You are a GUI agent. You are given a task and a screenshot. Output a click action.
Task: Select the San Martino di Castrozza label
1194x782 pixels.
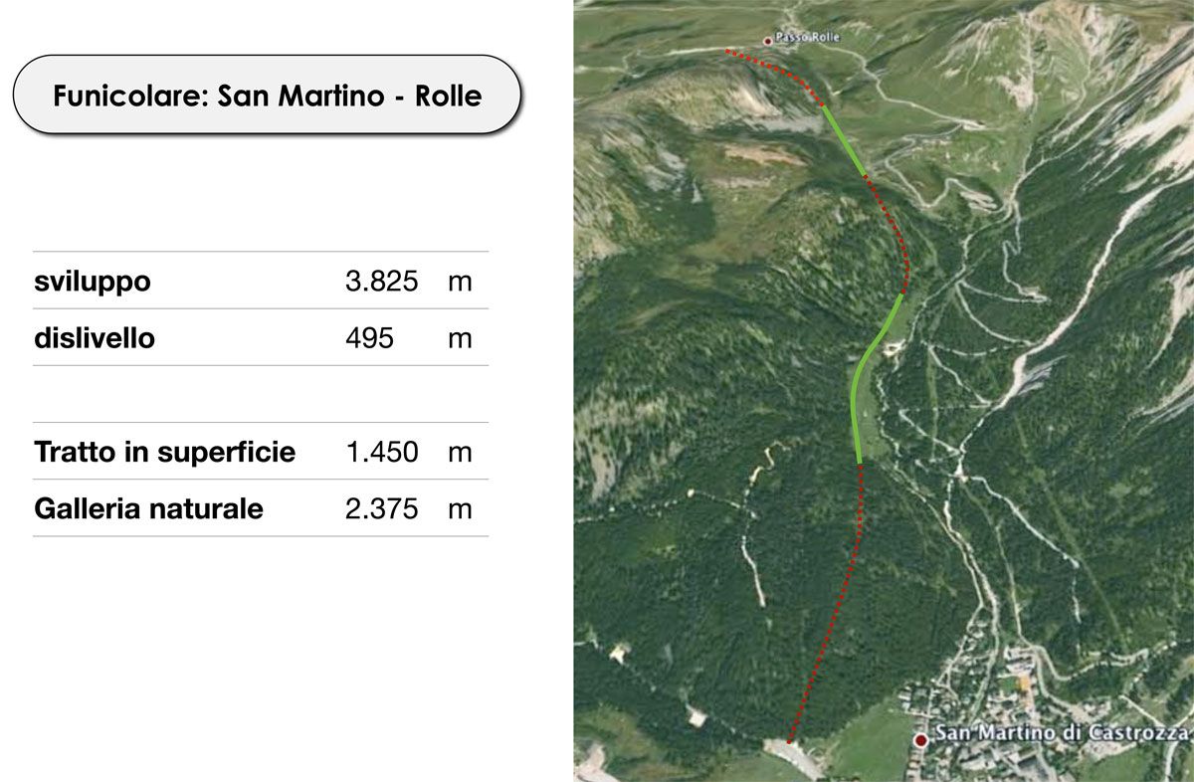click(x=1063, y=734)
